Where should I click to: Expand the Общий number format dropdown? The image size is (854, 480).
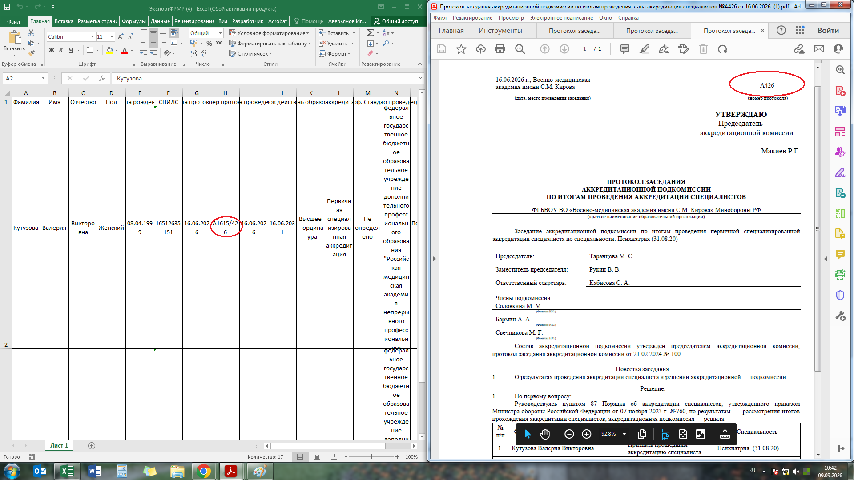(220, 33)
